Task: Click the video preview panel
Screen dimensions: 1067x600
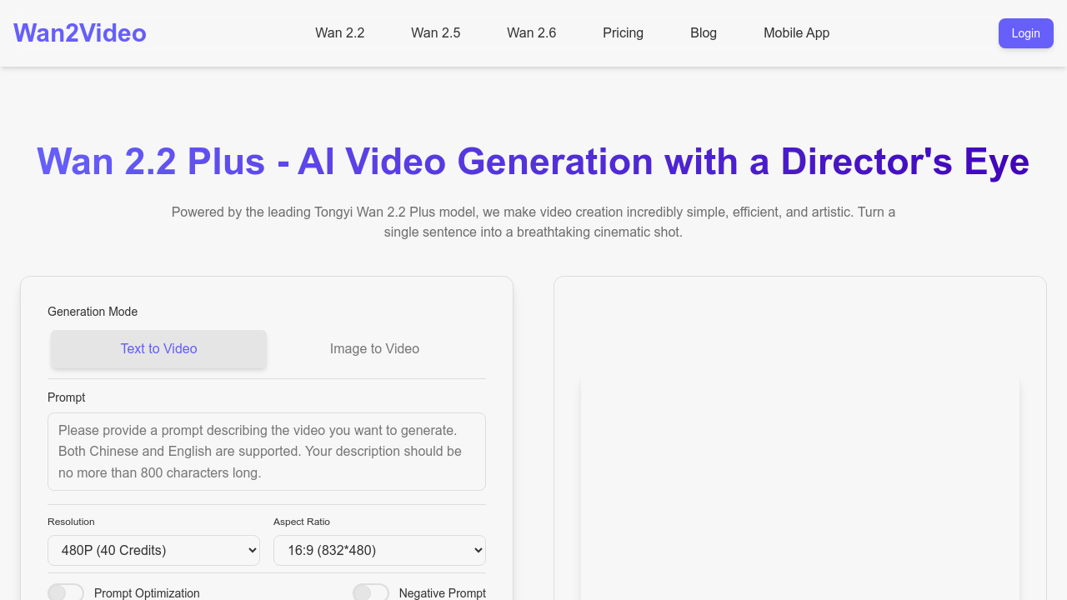Action: (x=800, y=333)
